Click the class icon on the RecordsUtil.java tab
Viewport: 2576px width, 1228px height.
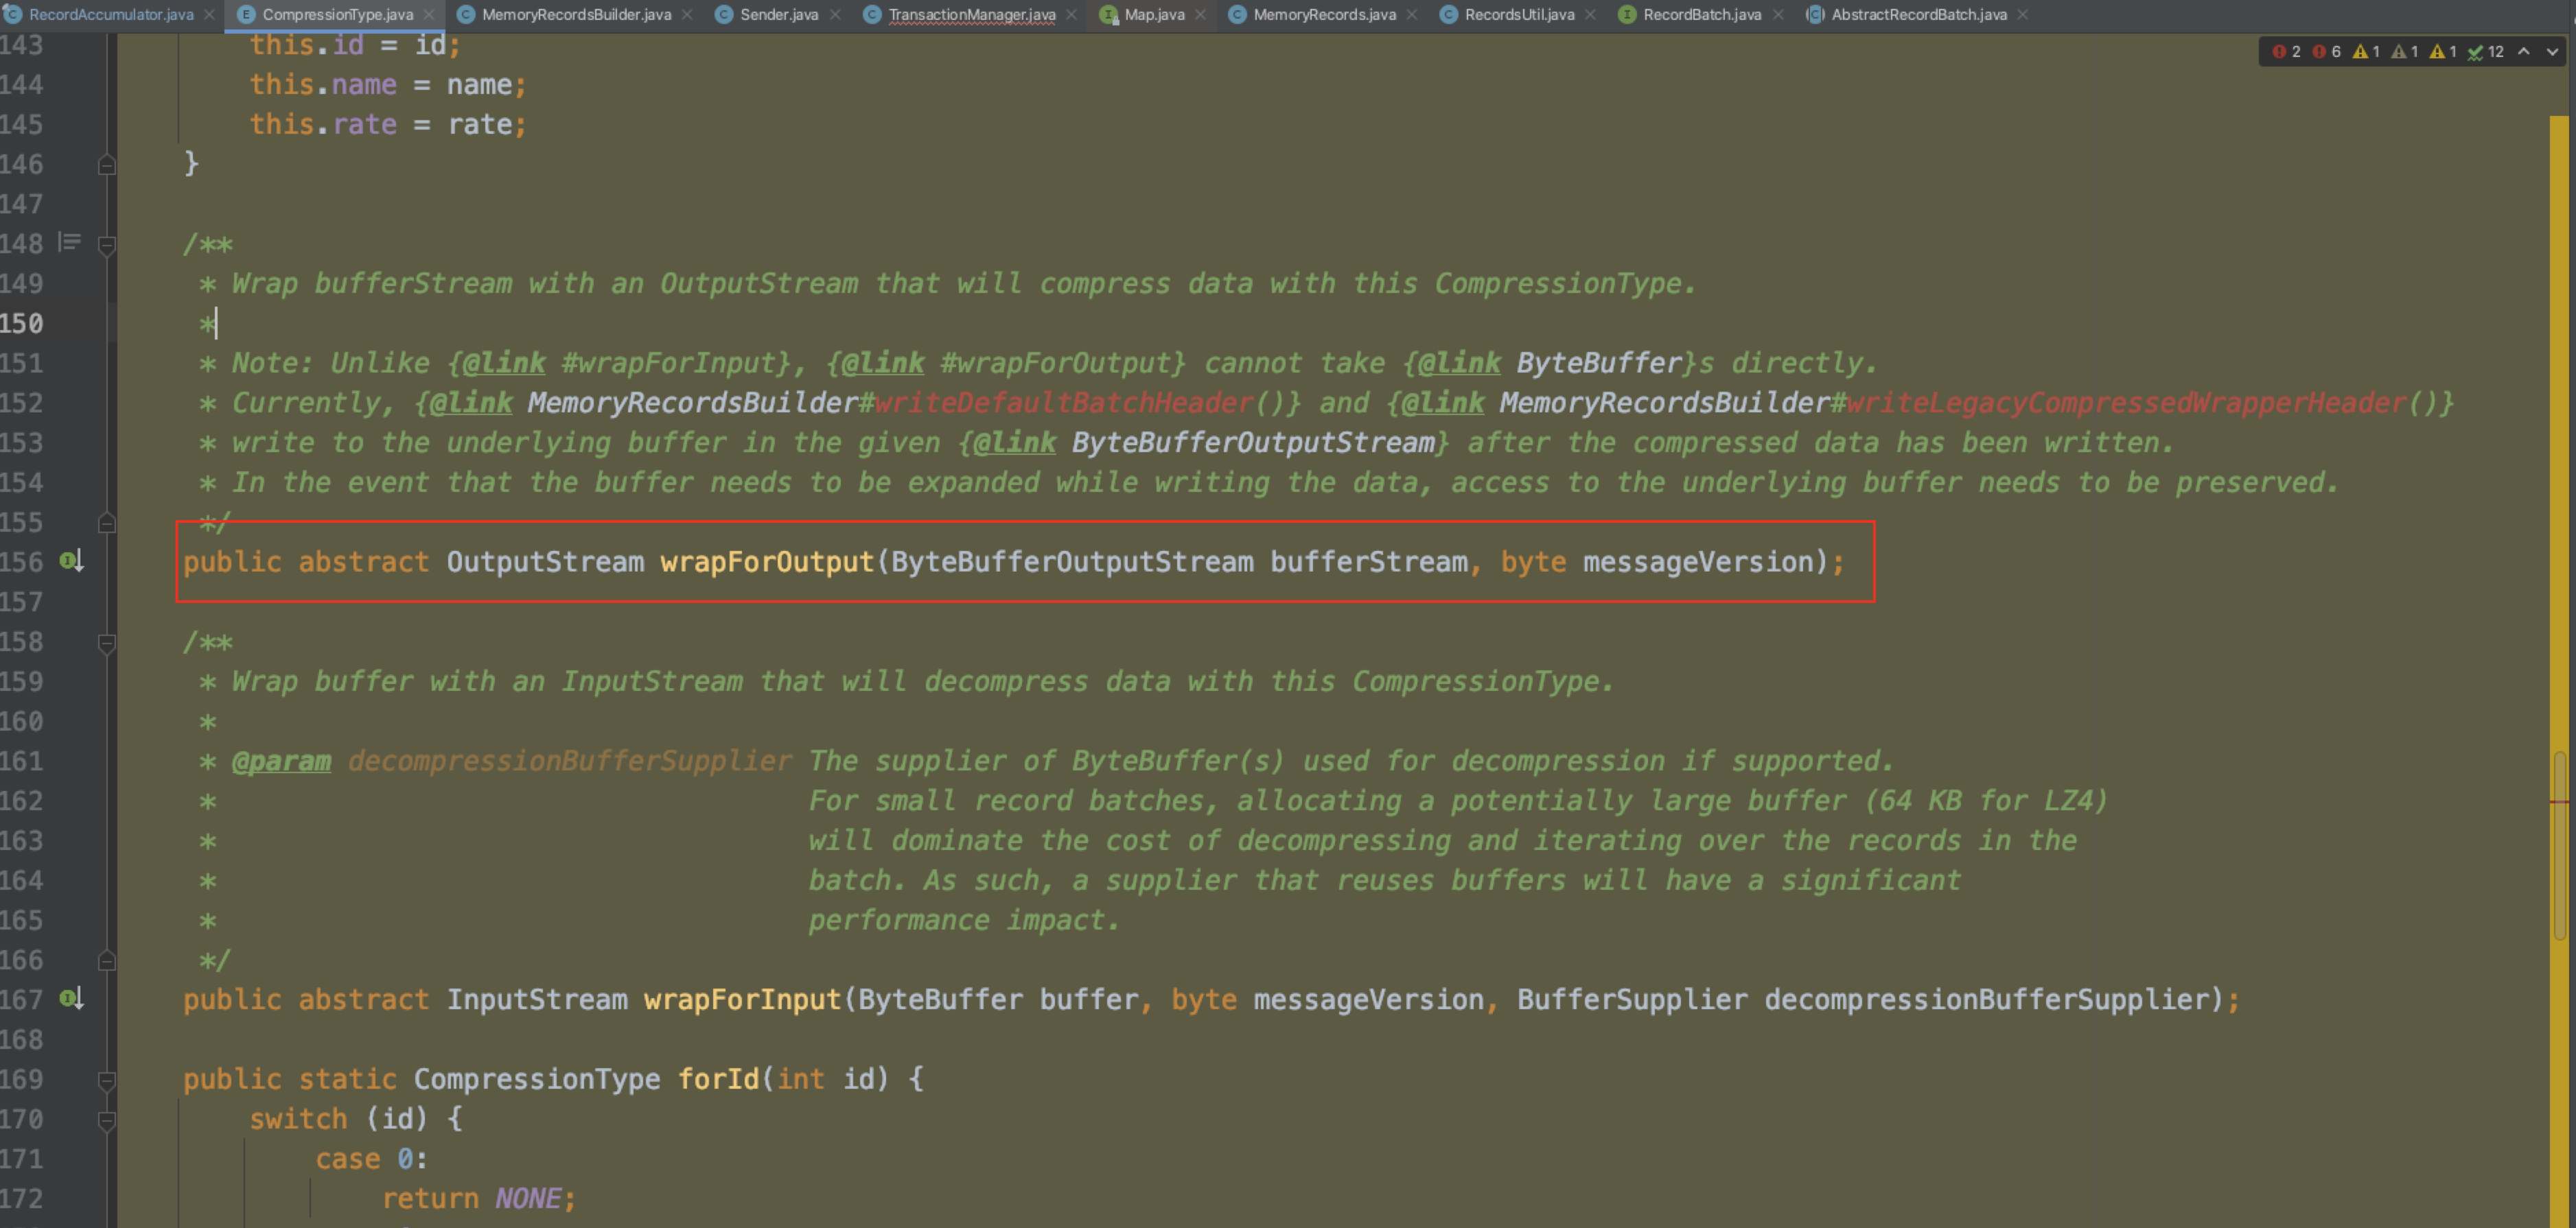tap(1449, 15)
